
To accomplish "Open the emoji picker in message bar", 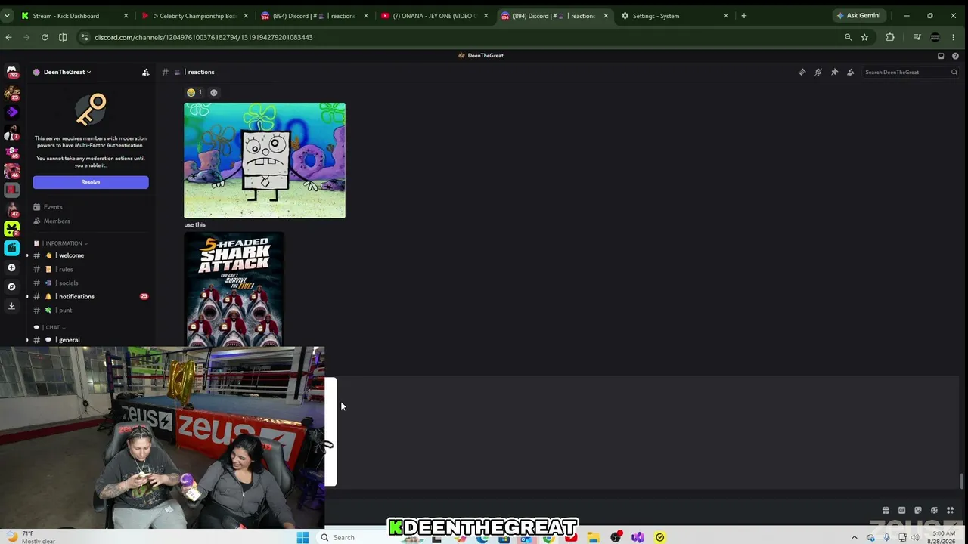I will click(x=934, y=511).
